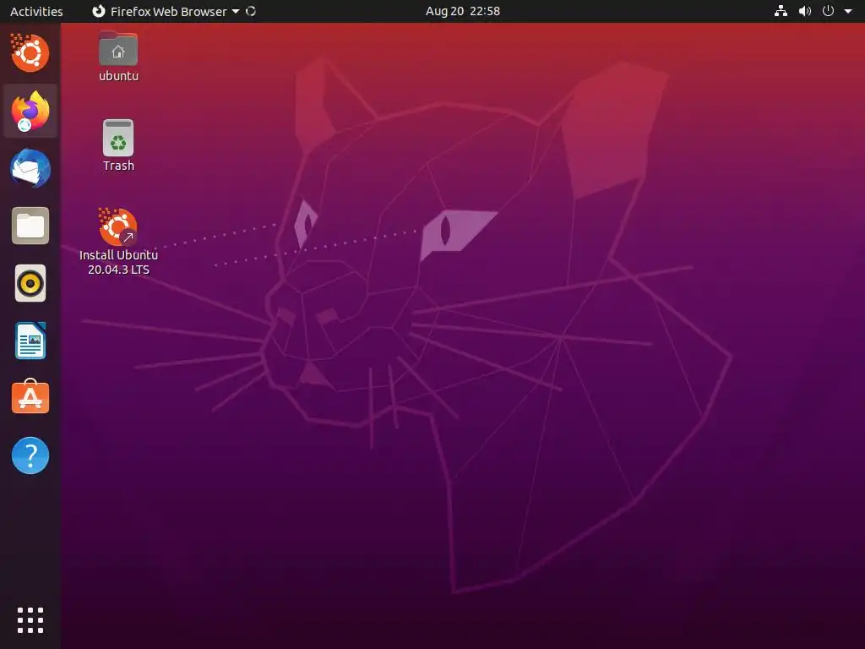865x649 pixels.
Task: Launch Rhythmbox music player
Action: [30, 283]
